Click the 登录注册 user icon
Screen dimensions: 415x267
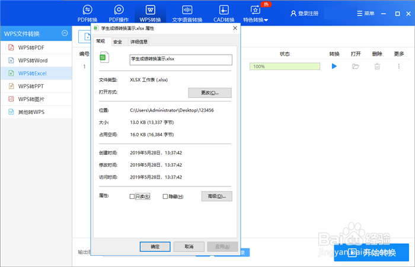[293, 13]
